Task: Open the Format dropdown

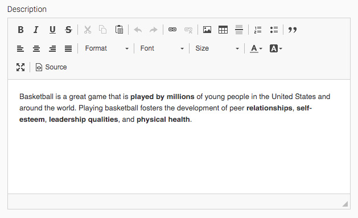Action: tap(106, 48)
